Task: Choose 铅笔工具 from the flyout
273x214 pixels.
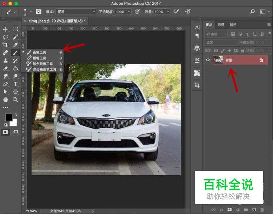Action: (42, 58)
